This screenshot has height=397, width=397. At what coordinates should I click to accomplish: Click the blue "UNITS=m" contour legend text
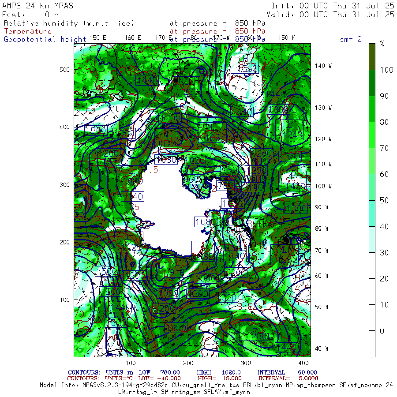(120, 372)
